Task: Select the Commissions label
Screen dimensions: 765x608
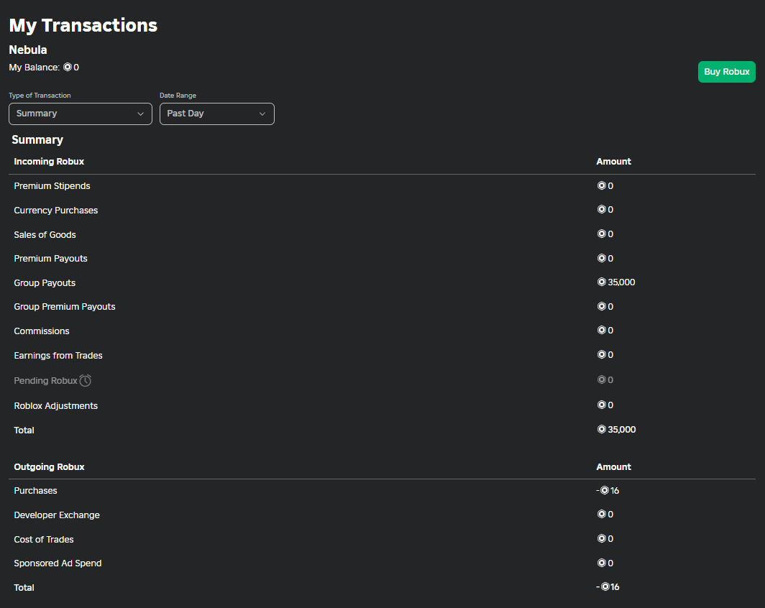Action: pos(42,331)
